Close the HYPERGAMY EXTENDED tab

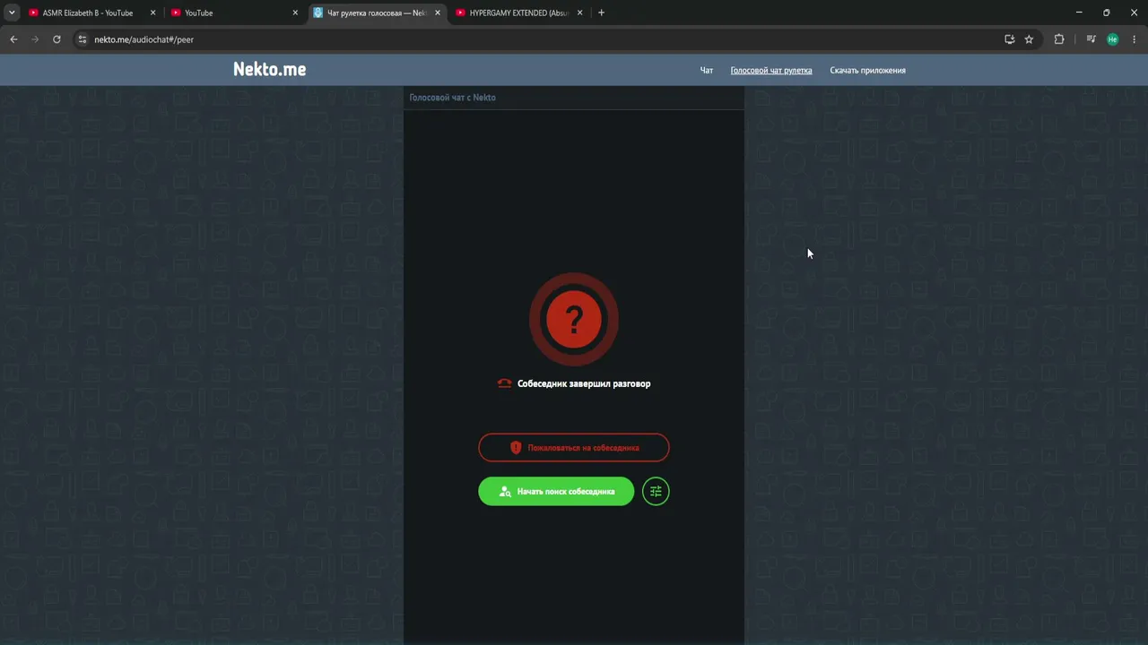point(580,13)
